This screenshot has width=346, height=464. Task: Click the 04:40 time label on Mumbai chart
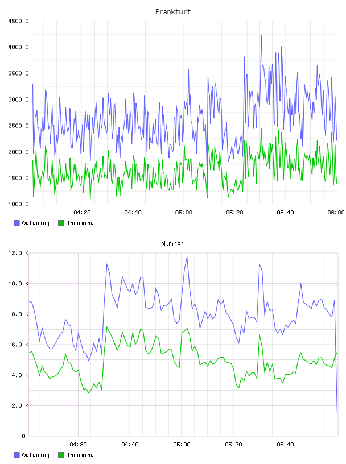point(130,445)
